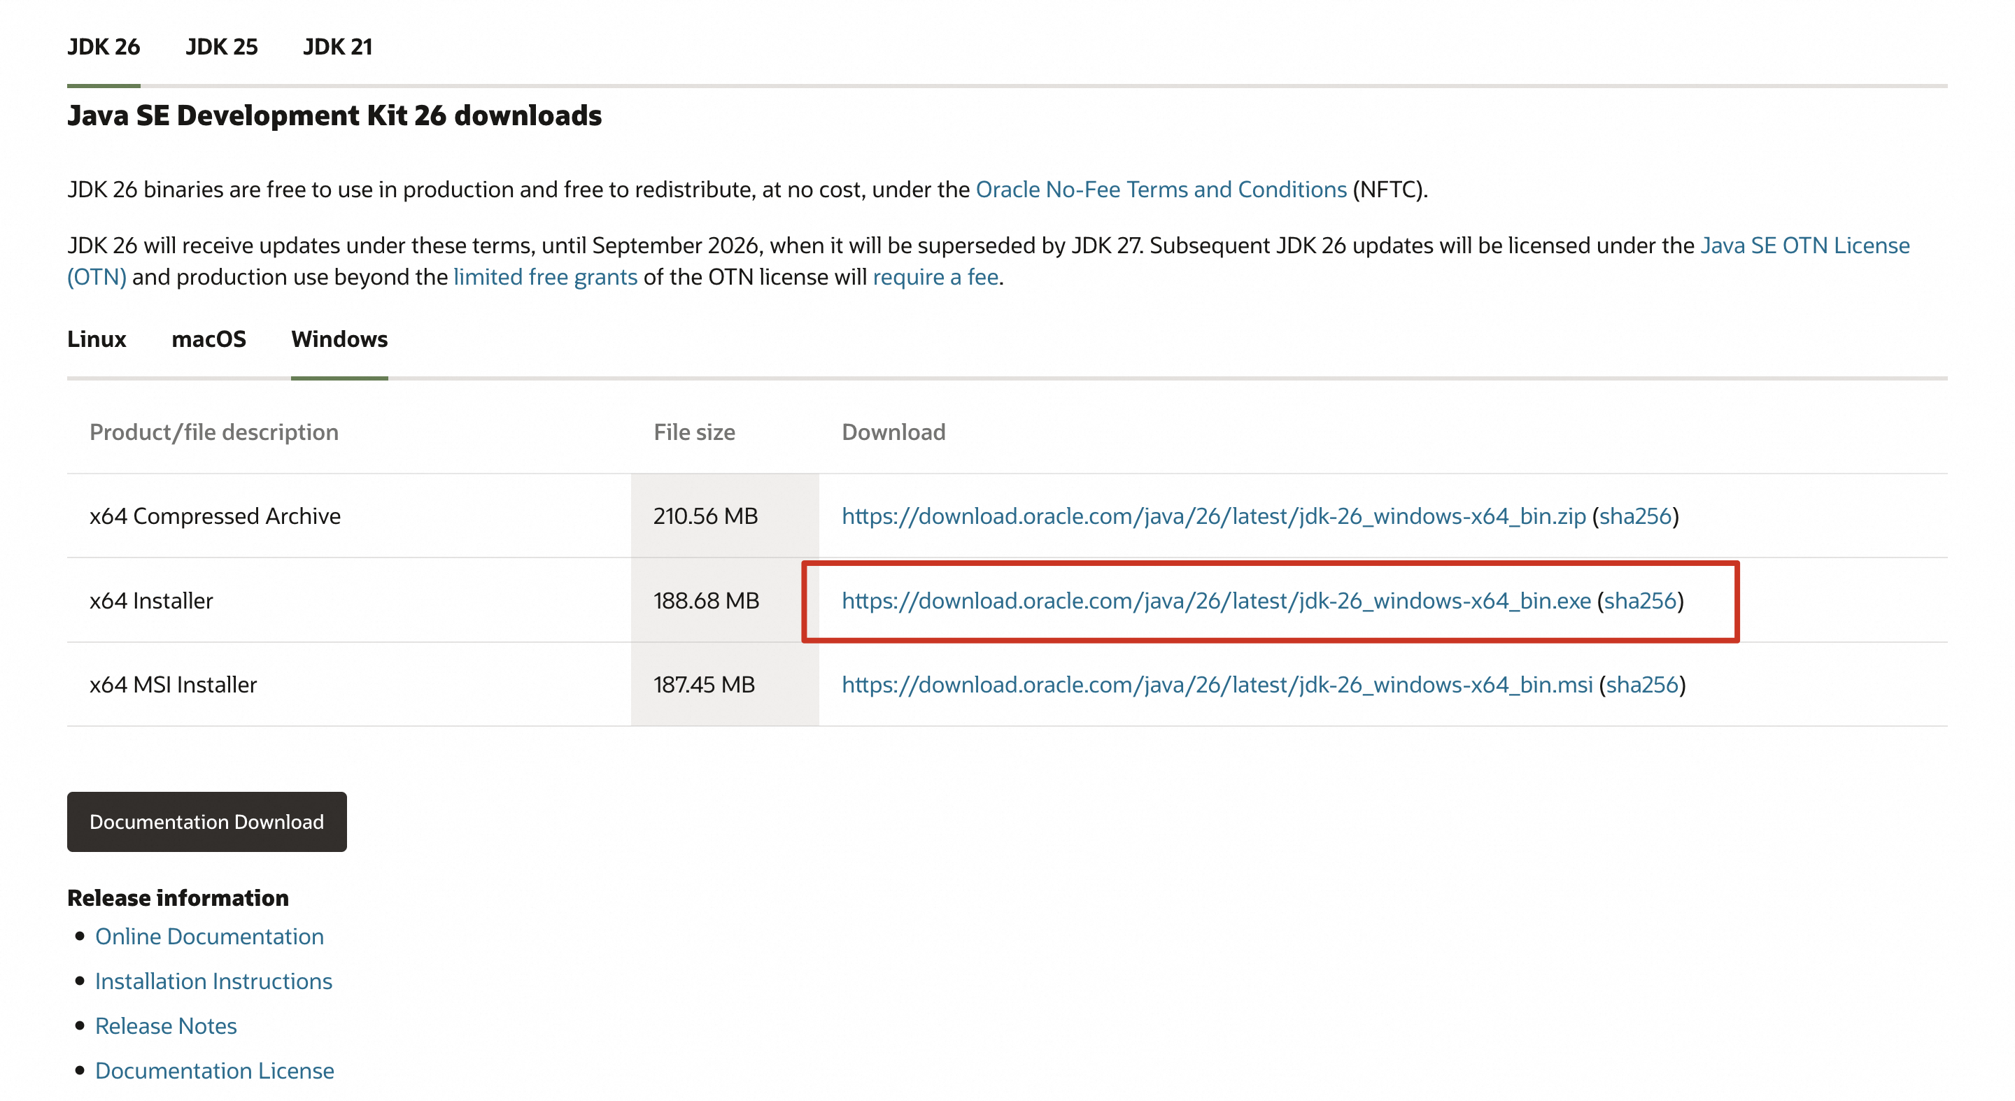Open Oracle No-Fee Terms and Conditions link

point(1161,190)
